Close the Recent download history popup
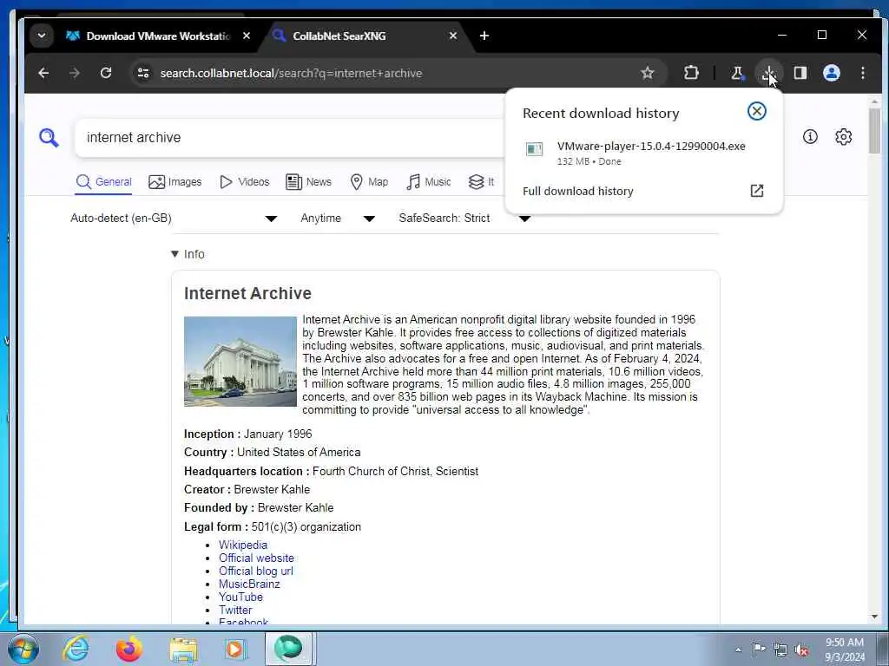Image resolution: width=889 pixels, height=666 pixels. [x=756, y=111]
